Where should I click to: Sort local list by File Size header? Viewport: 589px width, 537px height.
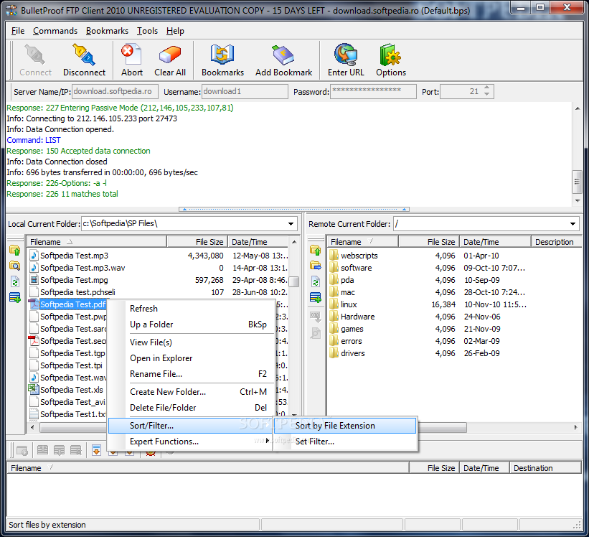coord(197,242)
